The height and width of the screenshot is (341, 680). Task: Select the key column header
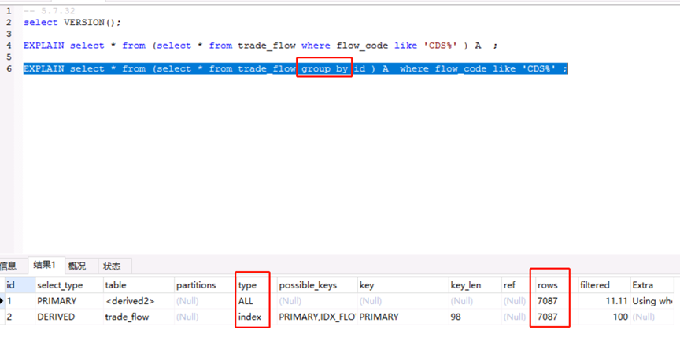point(403,285)
